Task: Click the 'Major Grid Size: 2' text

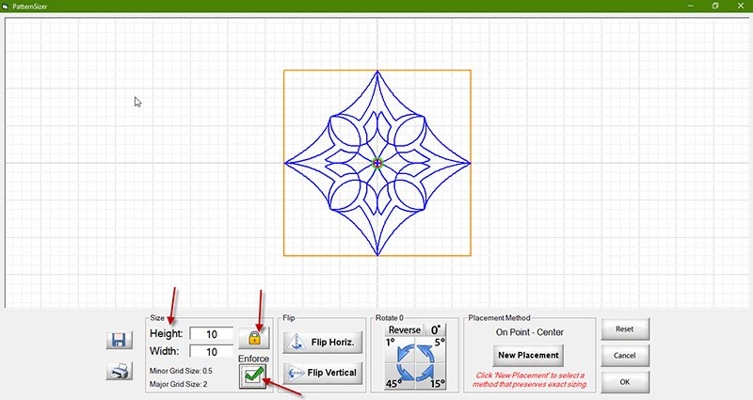Action: coord(178,384)
